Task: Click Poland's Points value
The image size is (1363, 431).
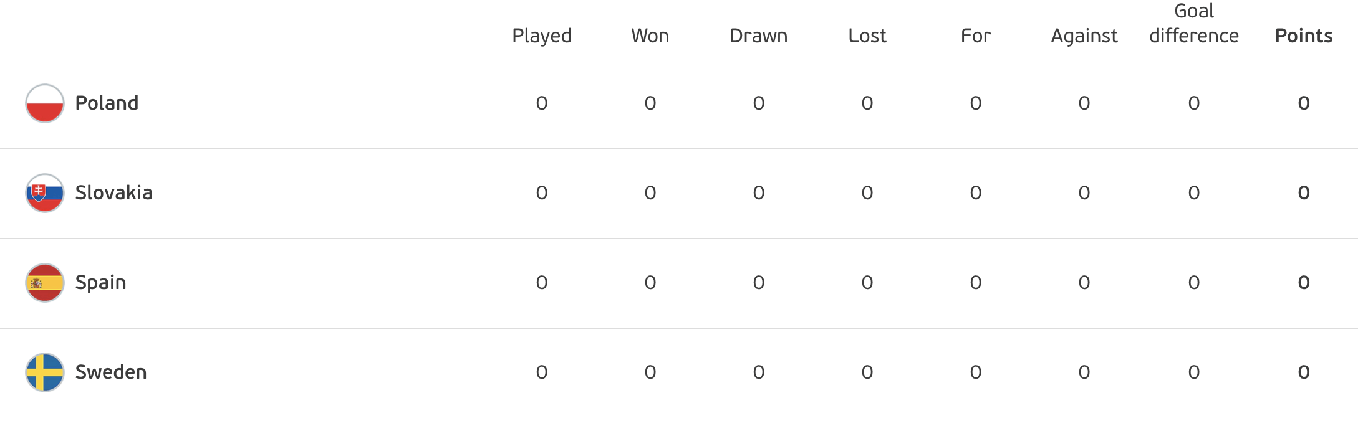Action: point(1304,103)
